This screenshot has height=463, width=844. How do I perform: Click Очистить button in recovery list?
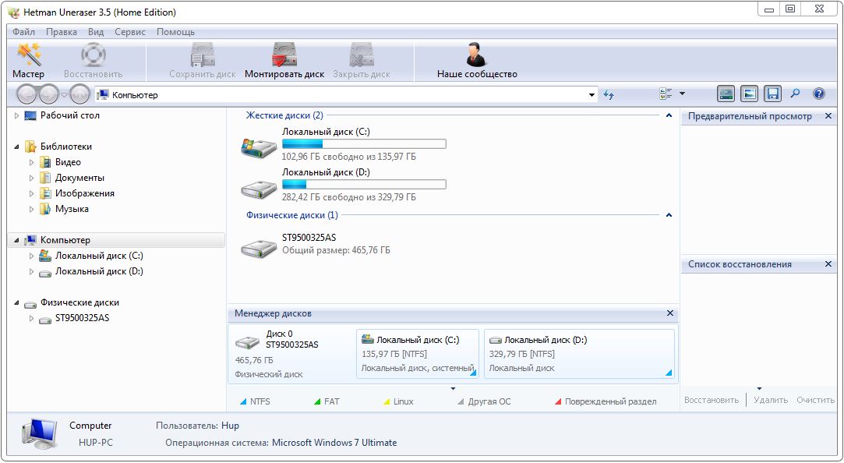815,400
